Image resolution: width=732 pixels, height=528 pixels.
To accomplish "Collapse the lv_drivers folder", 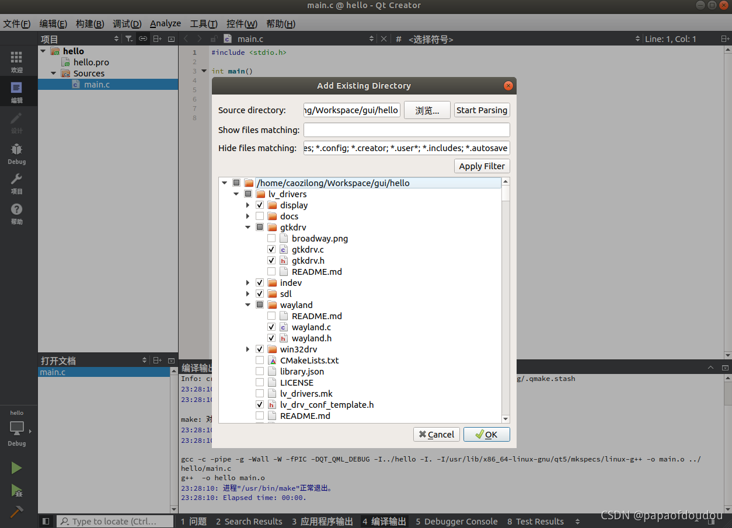I will 236,194.
